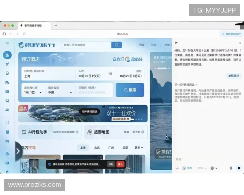
Task: Open the Ctrip hamburger menu icon
Action: point(7,44)
